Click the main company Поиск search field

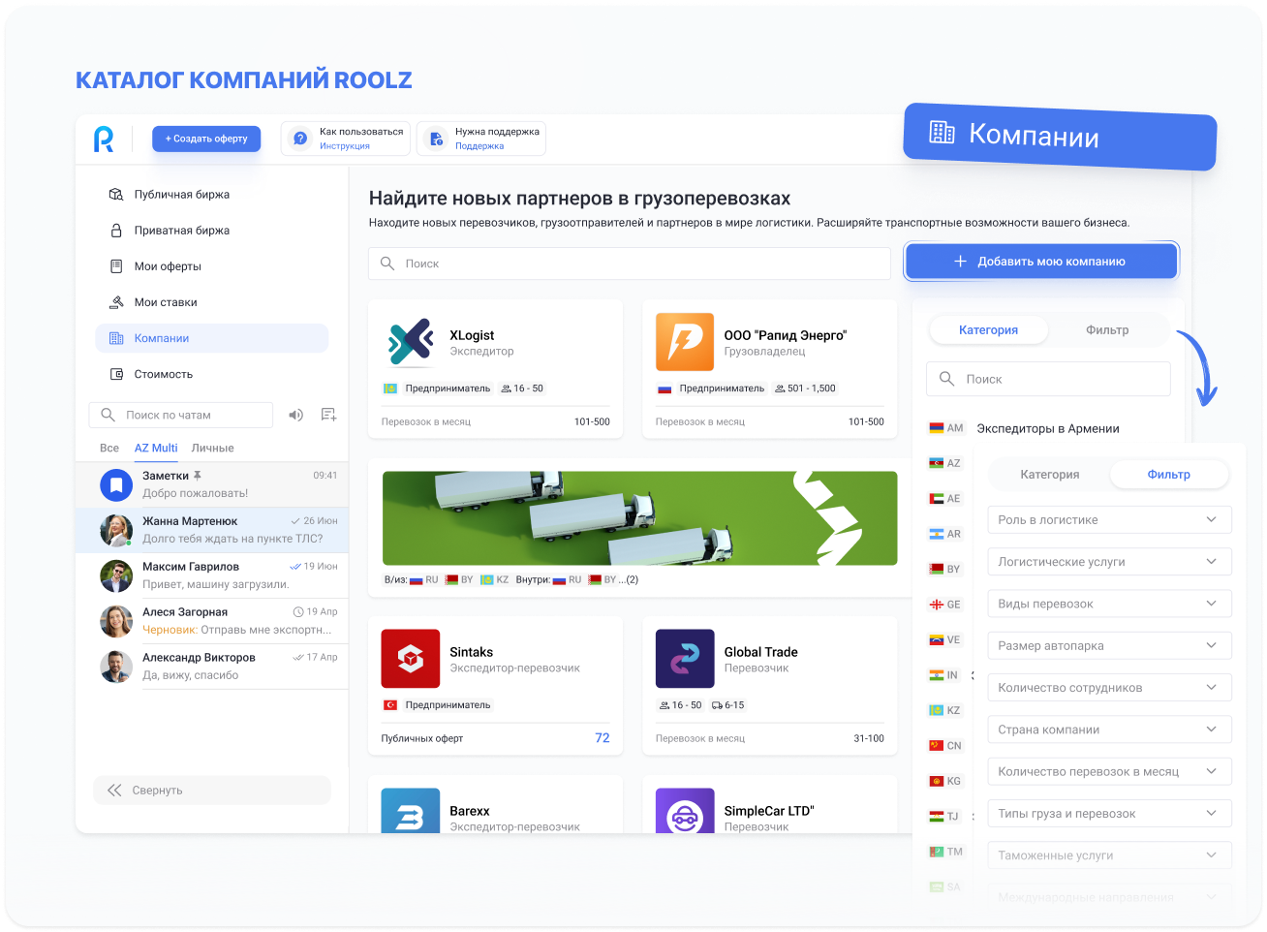(630, 264)
